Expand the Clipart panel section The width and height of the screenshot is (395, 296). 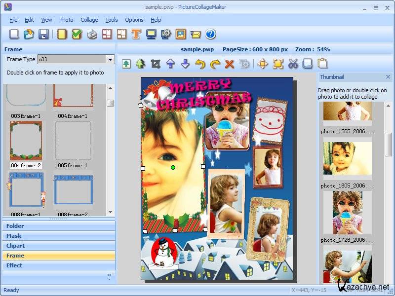click(x=58, y=246)
